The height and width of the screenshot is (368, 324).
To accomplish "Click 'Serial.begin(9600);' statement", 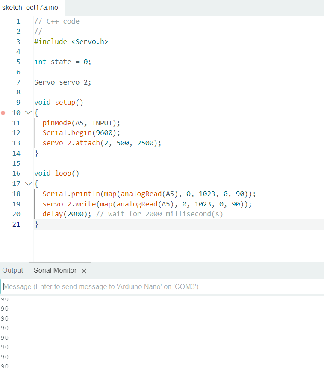I will [x=81, y=133].
